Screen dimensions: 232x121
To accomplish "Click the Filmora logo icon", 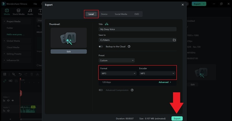I will point(3,4).
